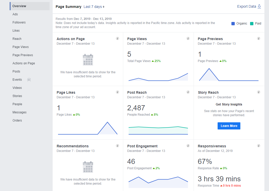Click the Responsiveness info icon
Image resolution: width=269 pixels, height=191 pixels.
(259, 146)
